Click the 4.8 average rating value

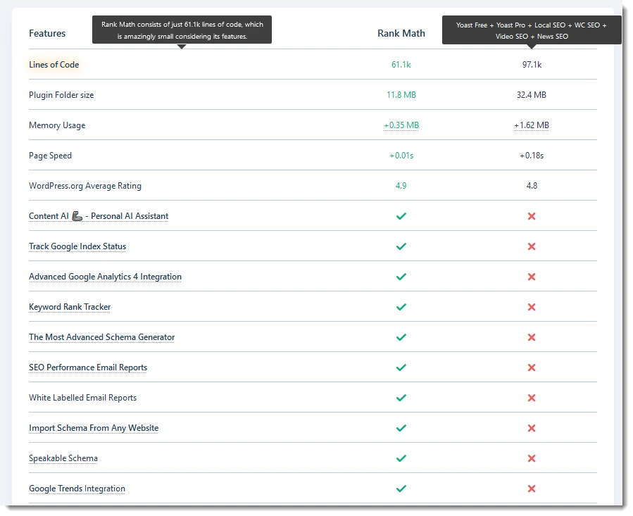tap(532, 186)
